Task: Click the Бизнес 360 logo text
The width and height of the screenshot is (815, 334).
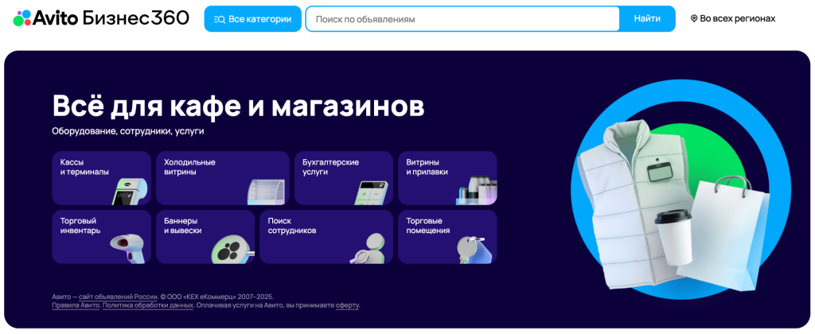Action: pos(135,18)
